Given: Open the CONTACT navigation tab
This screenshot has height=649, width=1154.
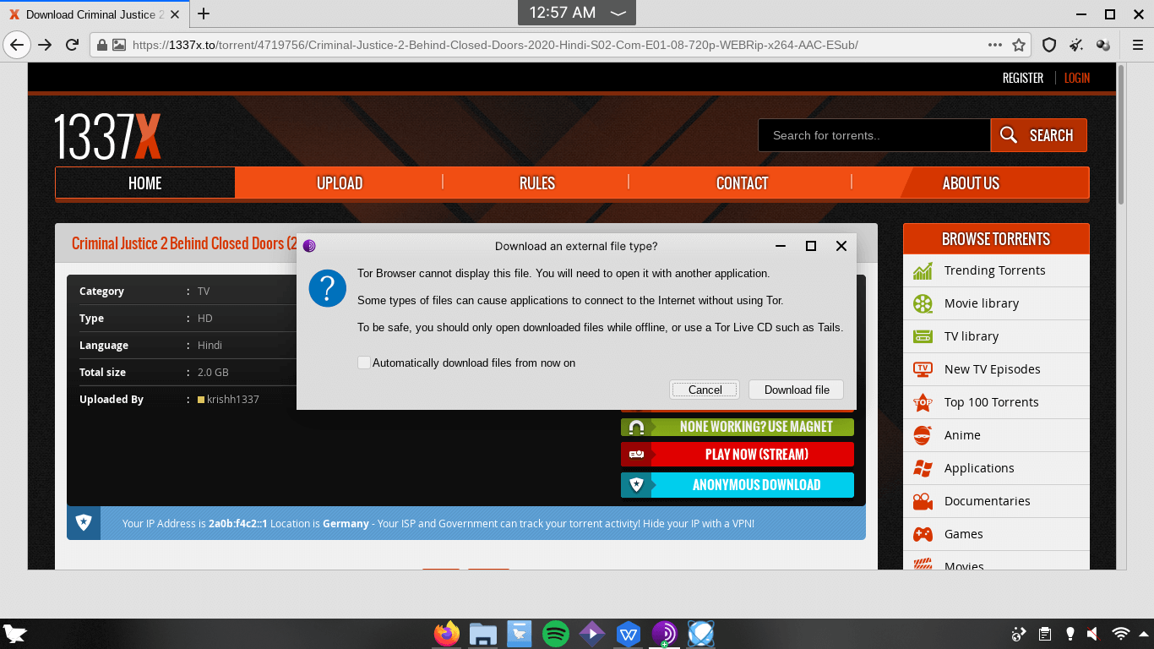Looking at the screenshot, I should pyautogui.click(x=742, y=183).
